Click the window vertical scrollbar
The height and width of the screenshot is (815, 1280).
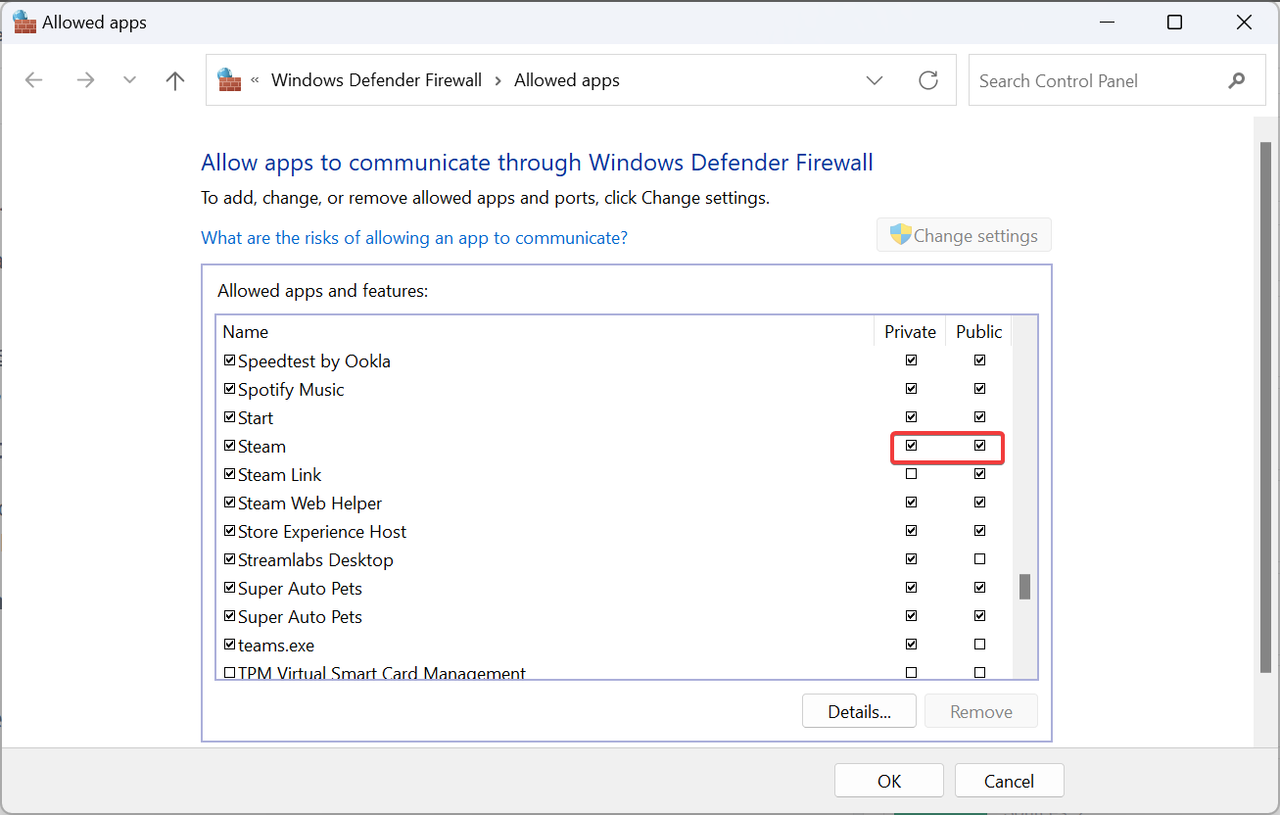pos(1265,407)
